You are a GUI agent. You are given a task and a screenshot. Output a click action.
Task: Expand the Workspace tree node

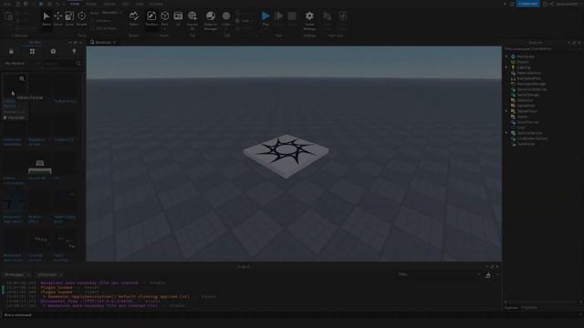506,56
